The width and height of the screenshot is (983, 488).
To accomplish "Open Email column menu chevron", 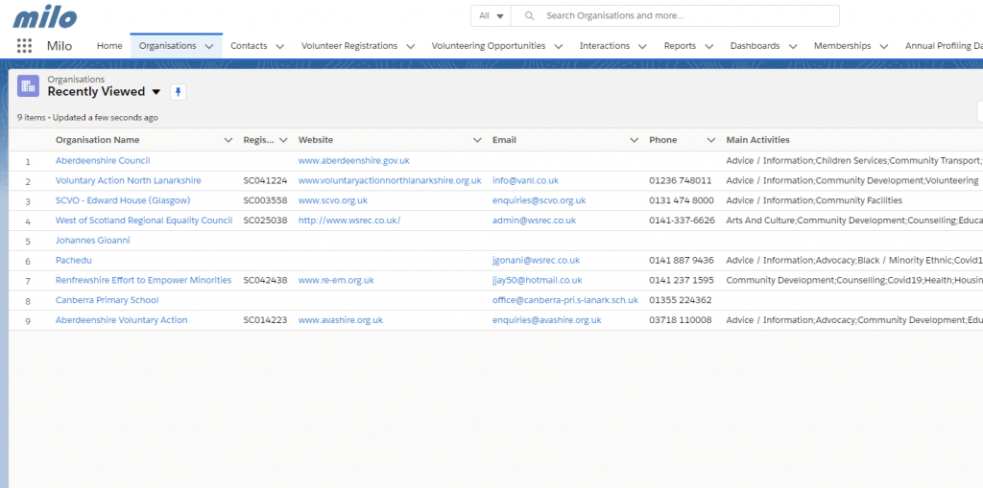I will coord(635,140).
